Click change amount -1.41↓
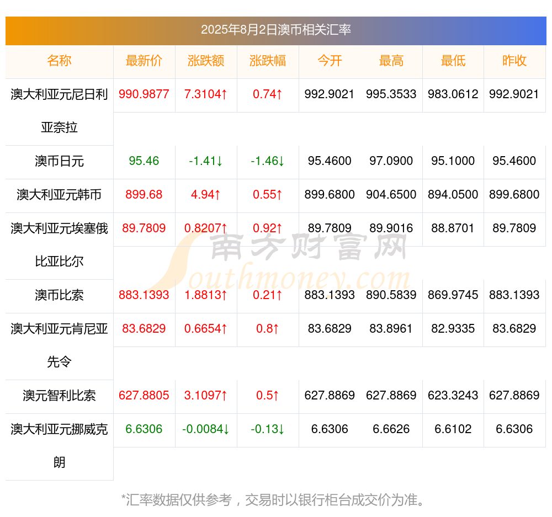This screenshot has width=552, height=517. click(206, 161)
